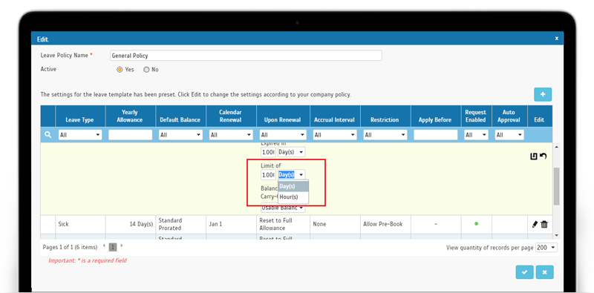Close the Edit dialog with the title bar X

click(556, 39)
